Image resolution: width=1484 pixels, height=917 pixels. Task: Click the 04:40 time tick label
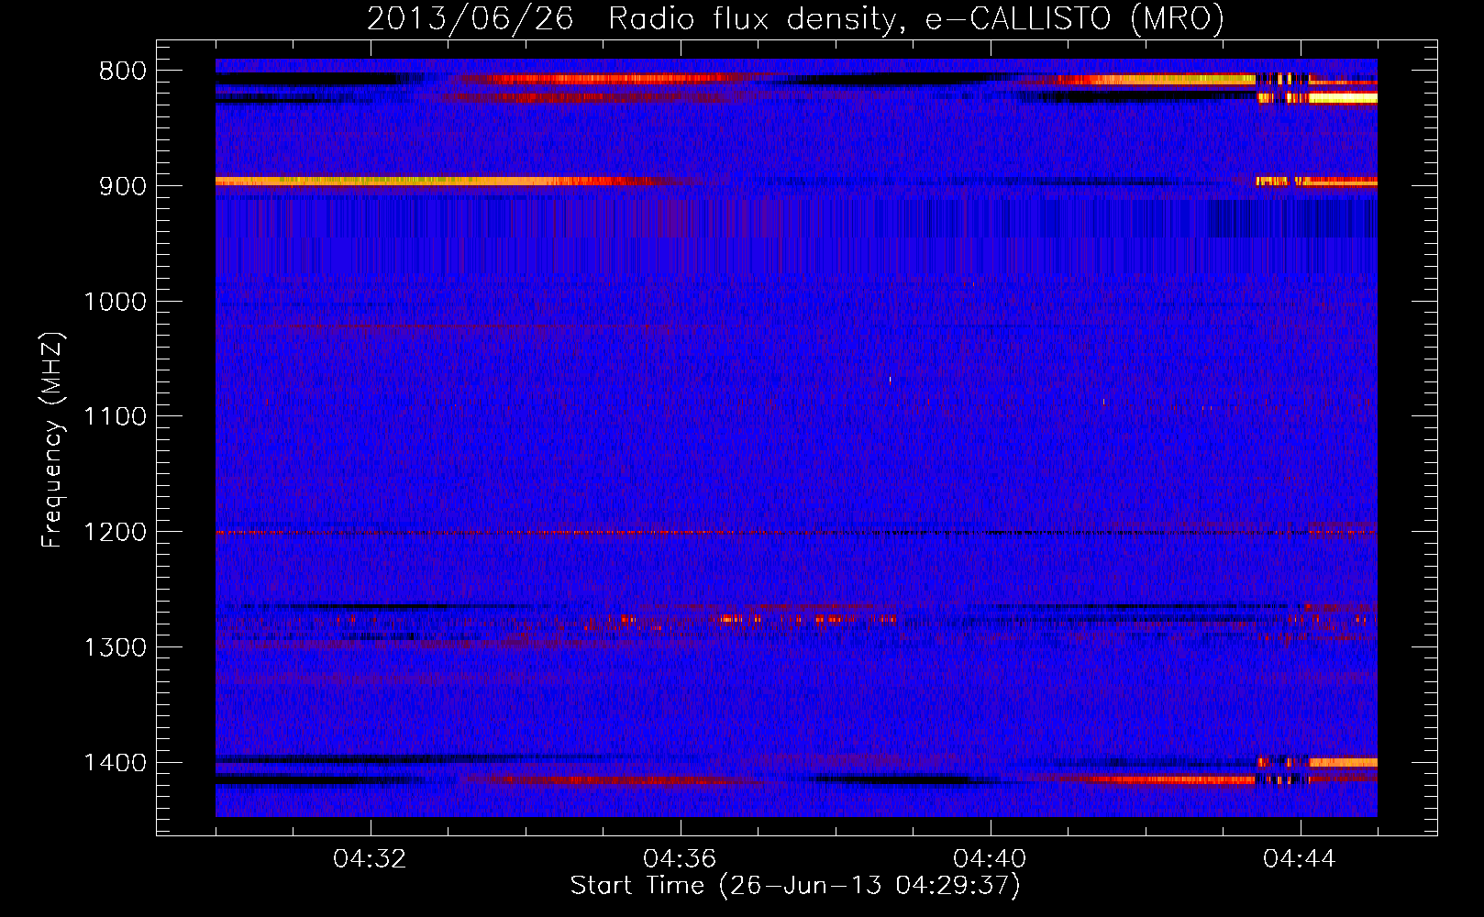[990, 859]
